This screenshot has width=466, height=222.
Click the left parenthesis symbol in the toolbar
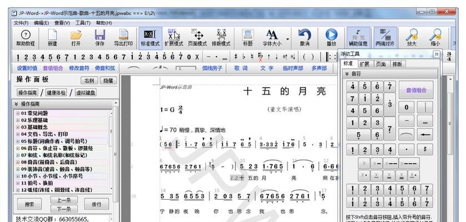click(x=304, y=57)
